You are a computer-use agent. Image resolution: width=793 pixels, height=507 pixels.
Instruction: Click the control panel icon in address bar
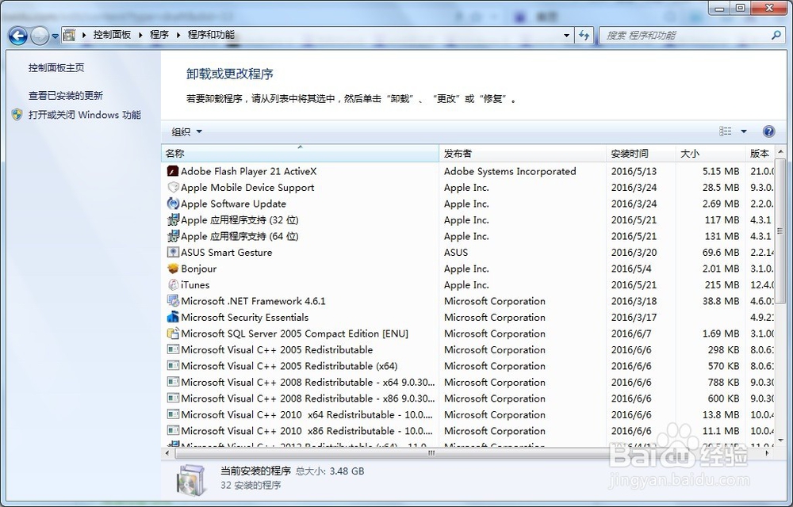coord(69,35)
